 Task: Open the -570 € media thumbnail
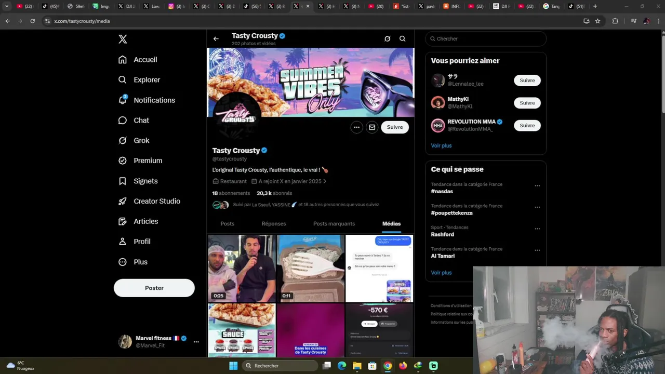[379, 330]
